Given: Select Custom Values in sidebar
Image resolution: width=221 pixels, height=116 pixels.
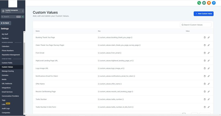Looking at the screenshot, I should (7, 67).
